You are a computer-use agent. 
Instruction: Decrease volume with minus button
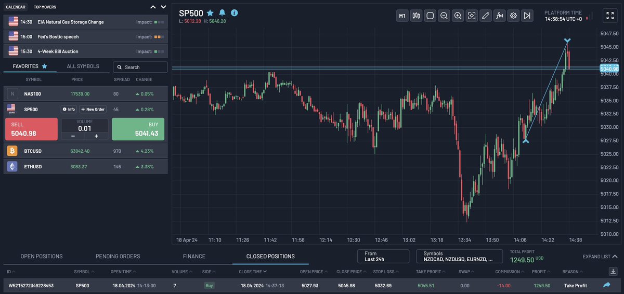(x=73, y=136)
